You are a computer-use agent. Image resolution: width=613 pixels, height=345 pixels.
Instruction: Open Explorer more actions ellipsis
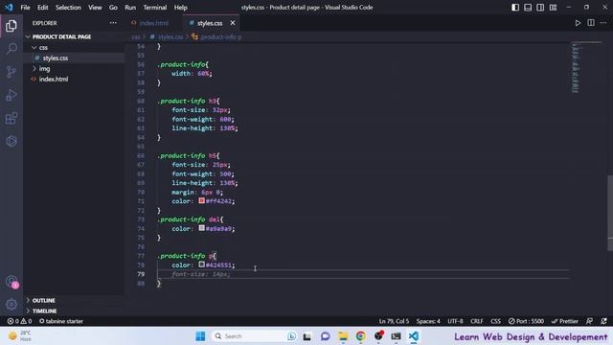(113, 23)
